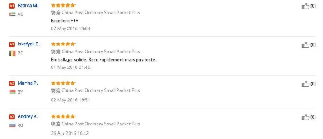Click thumbs-up for Marina P.'s review
The width and height of the screenshot is (323, 139).
click(305, 84)
